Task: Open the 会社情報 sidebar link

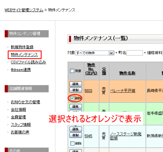Action: tap(18, 110)
